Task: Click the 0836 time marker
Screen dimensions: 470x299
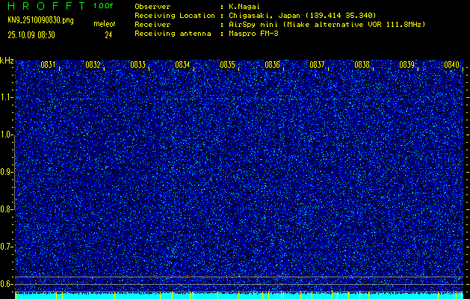Action: click(272, 65)
